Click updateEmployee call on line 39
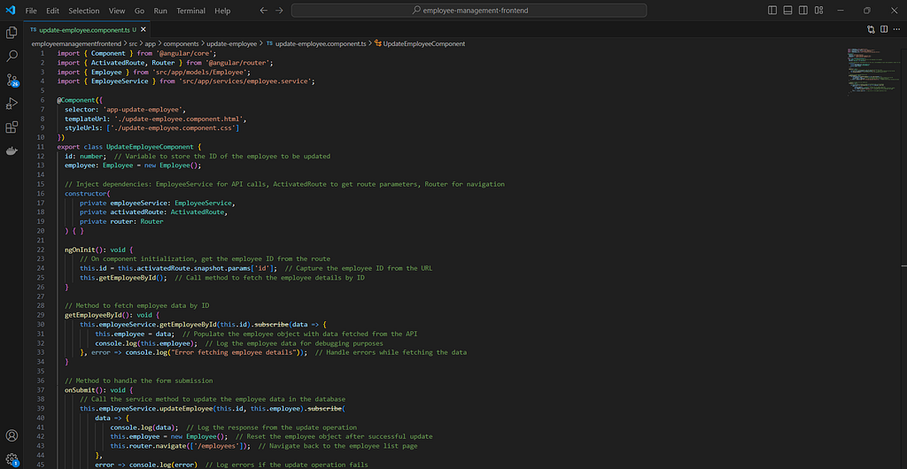The image size is (907, 469). [186, 408]
